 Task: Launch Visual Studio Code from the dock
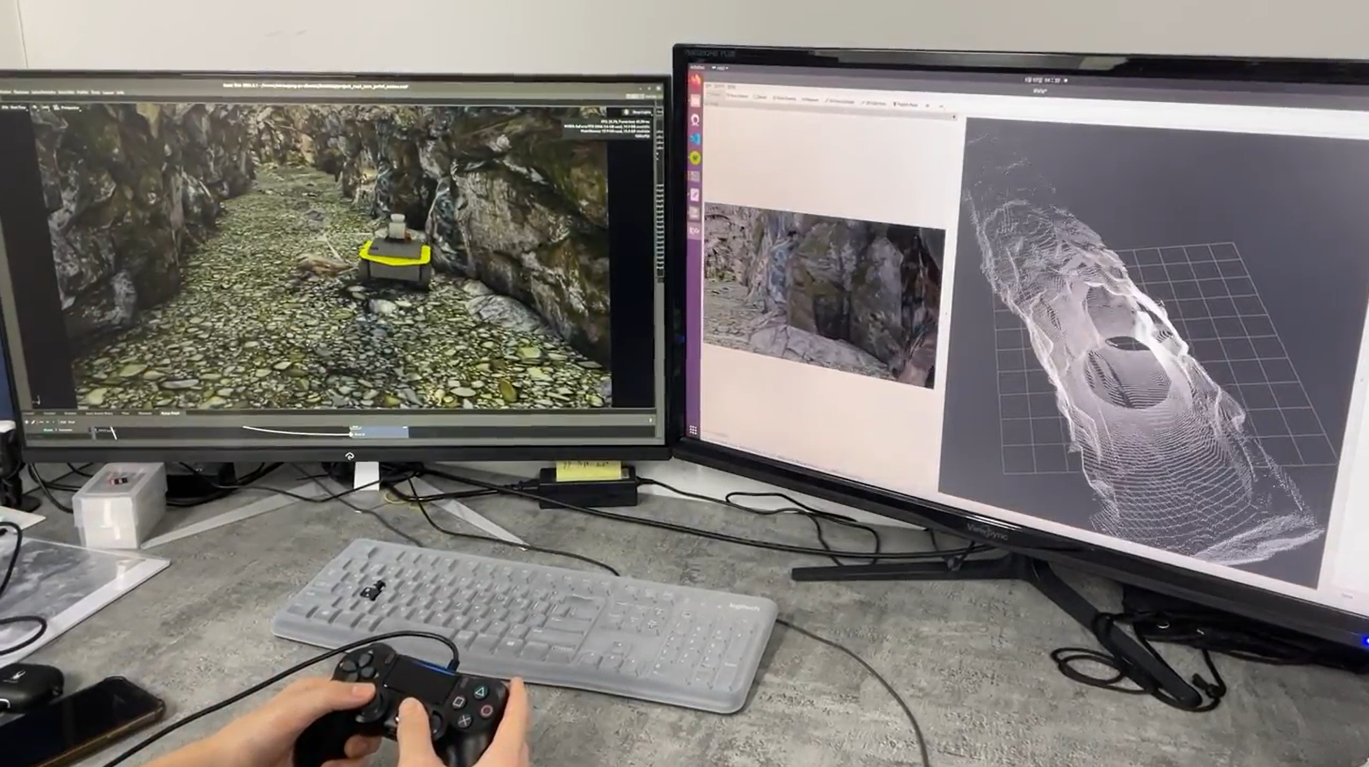point(695,139)
